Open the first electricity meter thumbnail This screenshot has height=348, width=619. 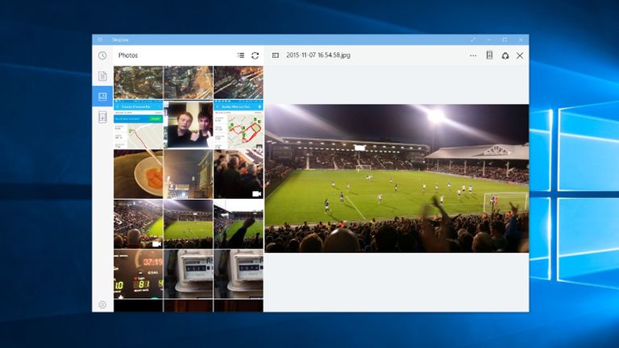coord(189,274)
